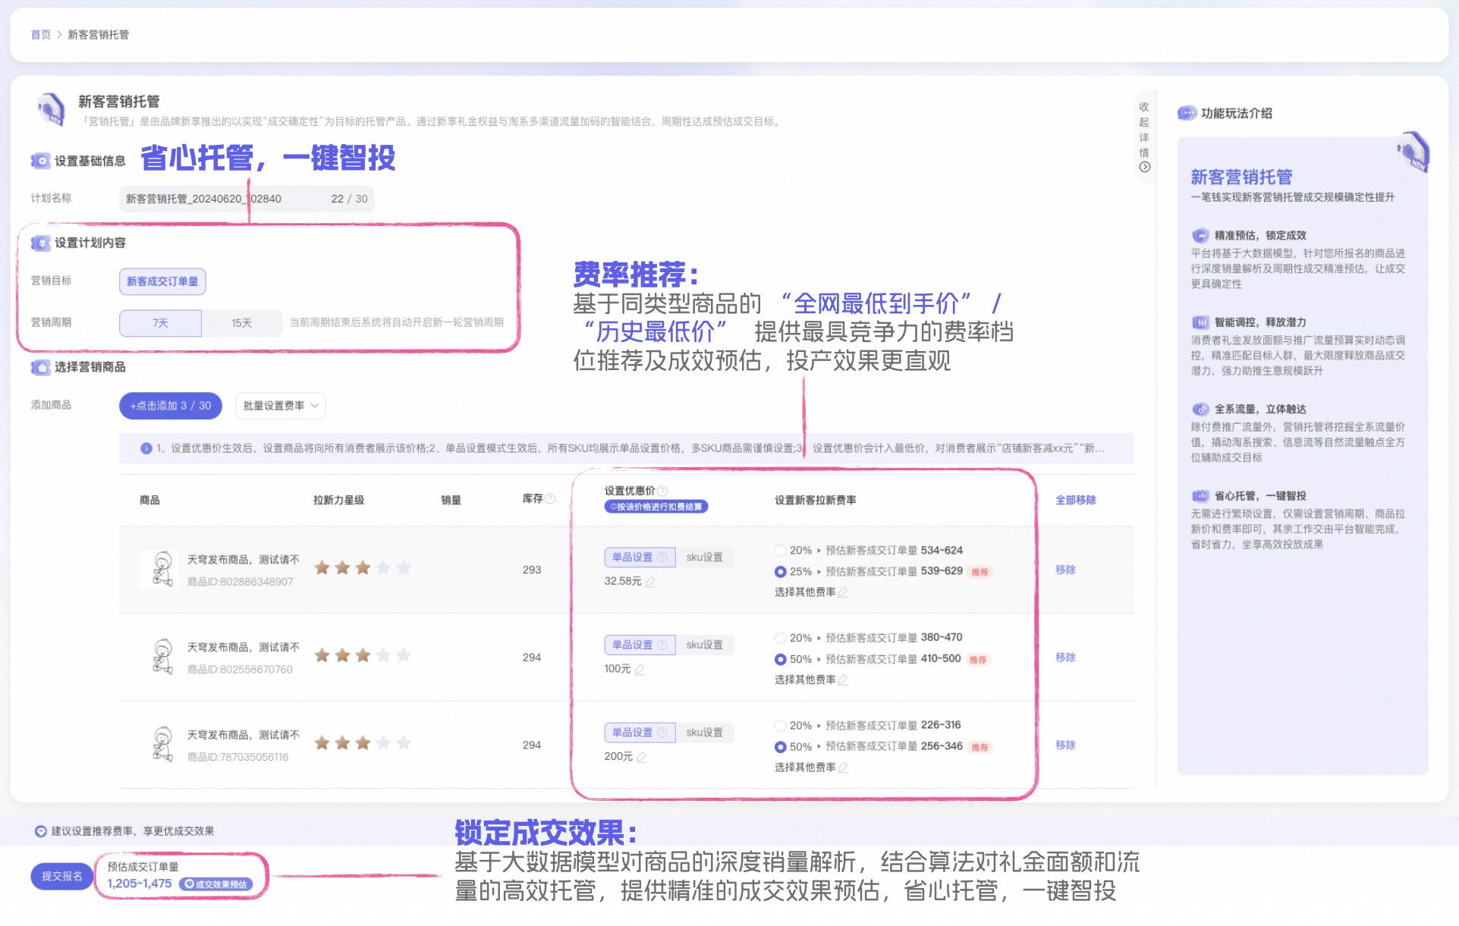This screenshot has width=1459, height=926.
Task: Switch to sku设置 for the 32.58元 product
Action: [x=704, y=557]
